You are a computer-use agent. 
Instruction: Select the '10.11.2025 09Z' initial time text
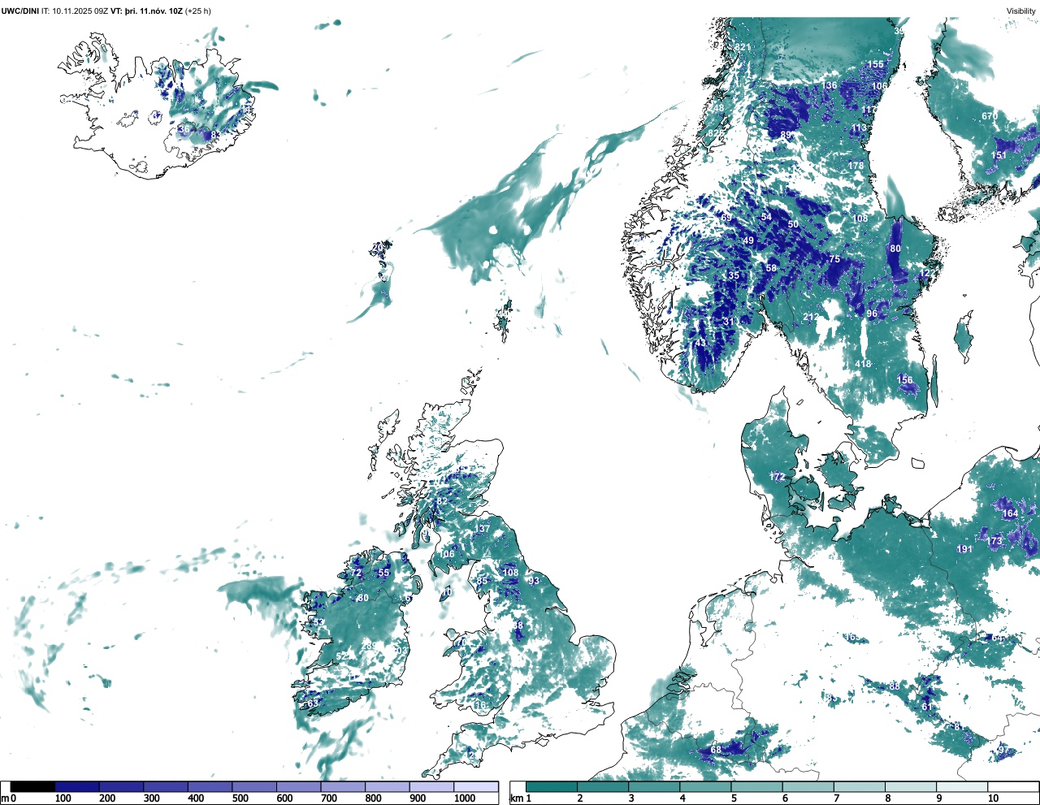point(80,11)
